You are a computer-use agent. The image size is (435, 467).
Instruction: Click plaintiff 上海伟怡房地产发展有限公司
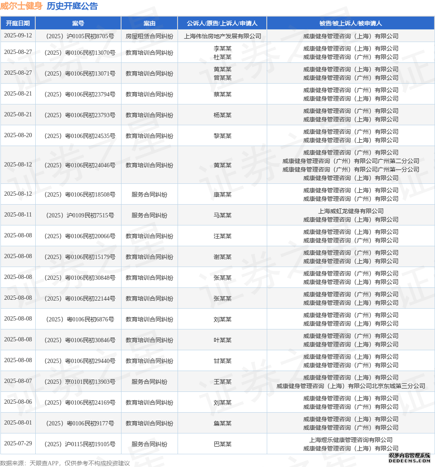pos(222,36)
